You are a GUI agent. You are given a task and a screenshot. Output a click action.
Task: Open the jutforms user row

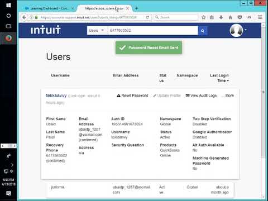tap(140, 190)
